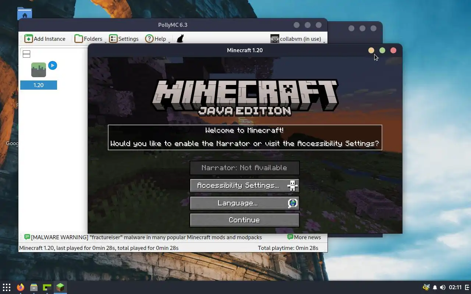Click the total playtime status text
This screenshot has width=471, height=294.
[288, 248]
